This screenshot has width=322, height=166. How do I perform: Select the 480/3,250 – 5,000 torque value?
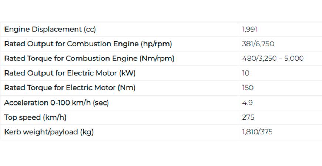273,59
